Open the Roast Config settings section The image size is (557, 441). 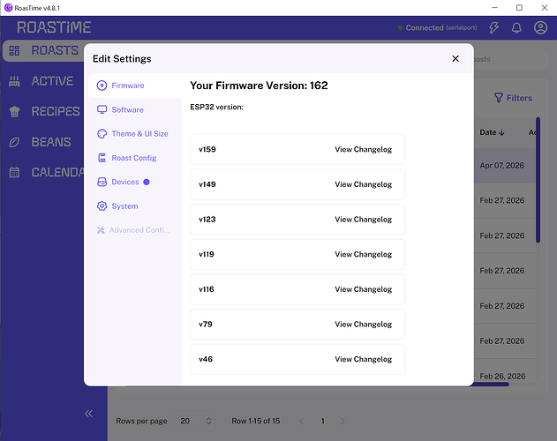click(132, 158)
